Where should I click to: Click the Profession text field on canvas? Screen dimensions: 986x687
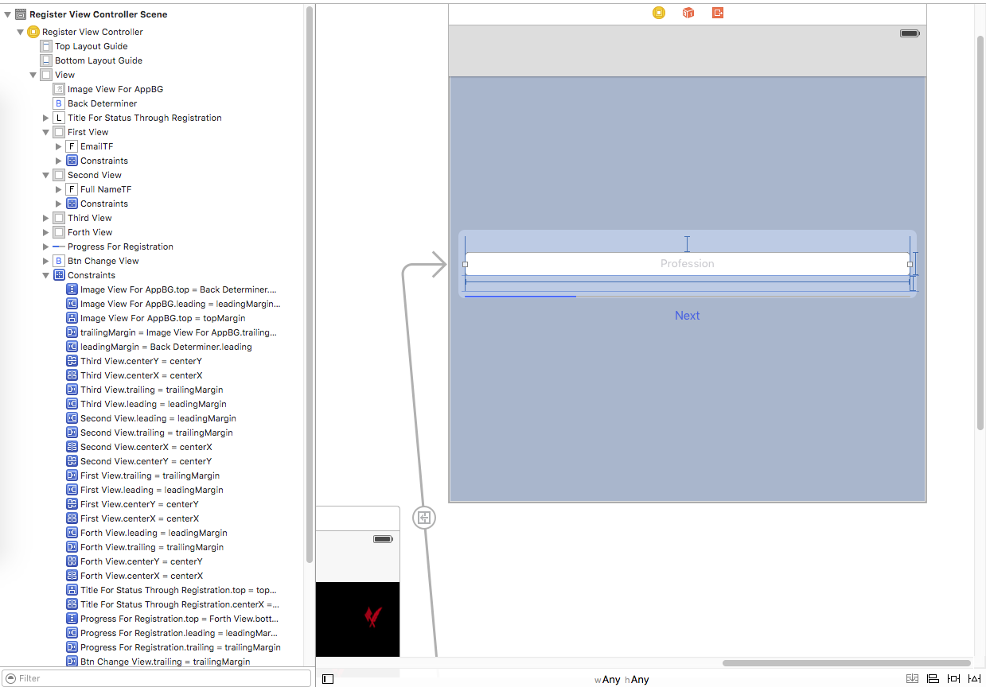coord(688,263)
